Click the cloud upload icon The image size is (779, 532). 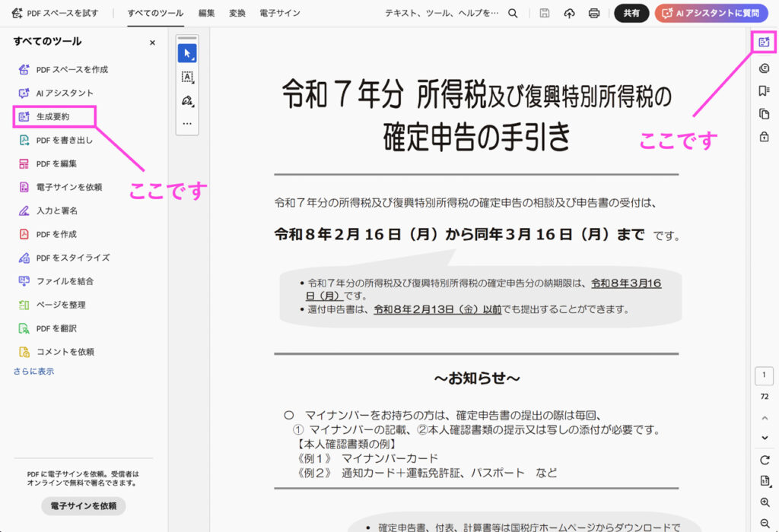[x=569, y=14]
